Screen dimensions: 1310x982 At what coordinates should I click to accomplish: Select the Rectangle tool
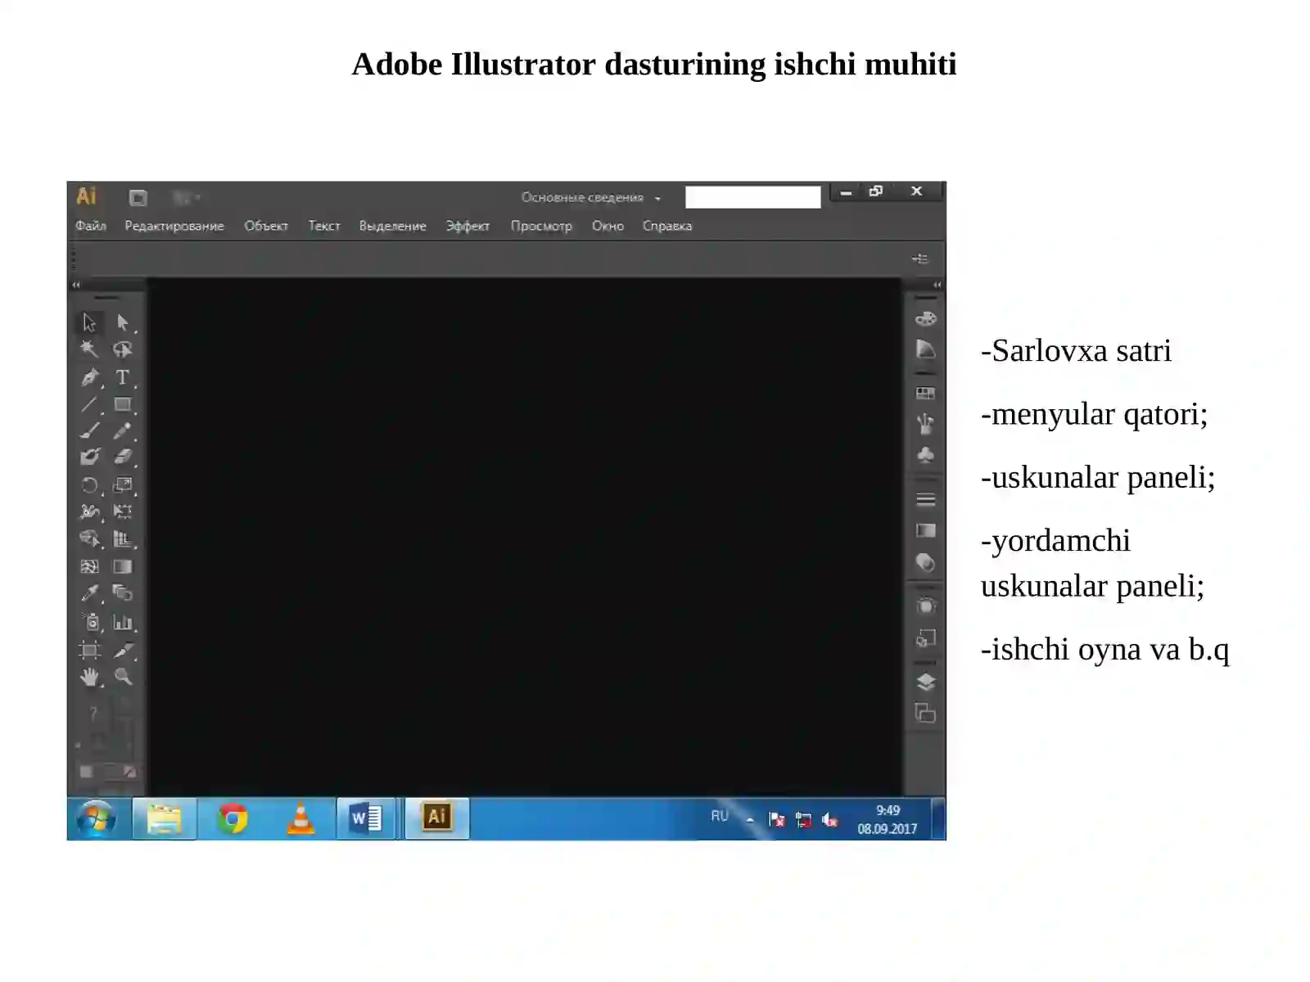[123, 404]
